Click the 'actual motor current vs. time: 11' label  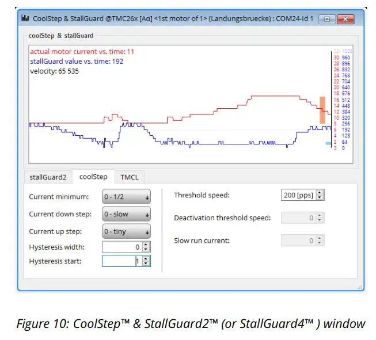point(82,52)
